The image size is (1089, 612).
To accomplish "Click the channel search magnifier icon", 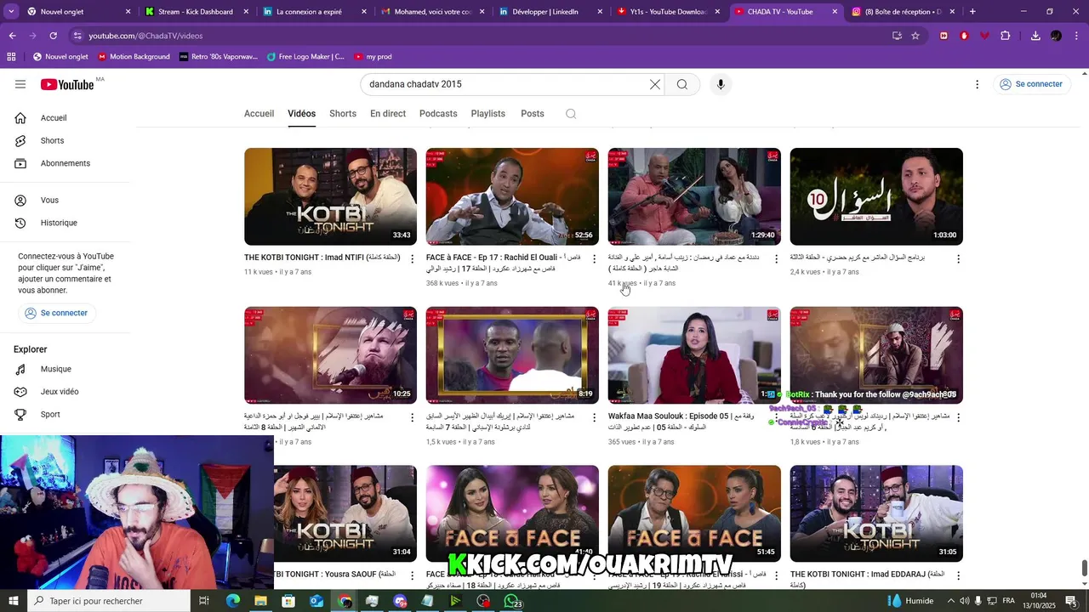I will pos(571,114).
